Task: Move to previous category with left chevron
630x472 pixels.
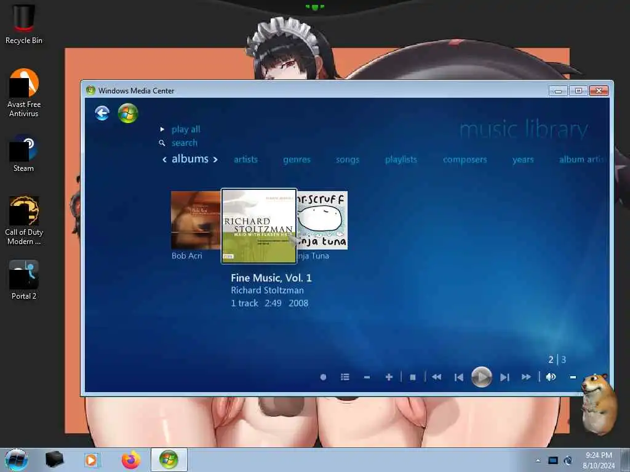Action: 164,159
